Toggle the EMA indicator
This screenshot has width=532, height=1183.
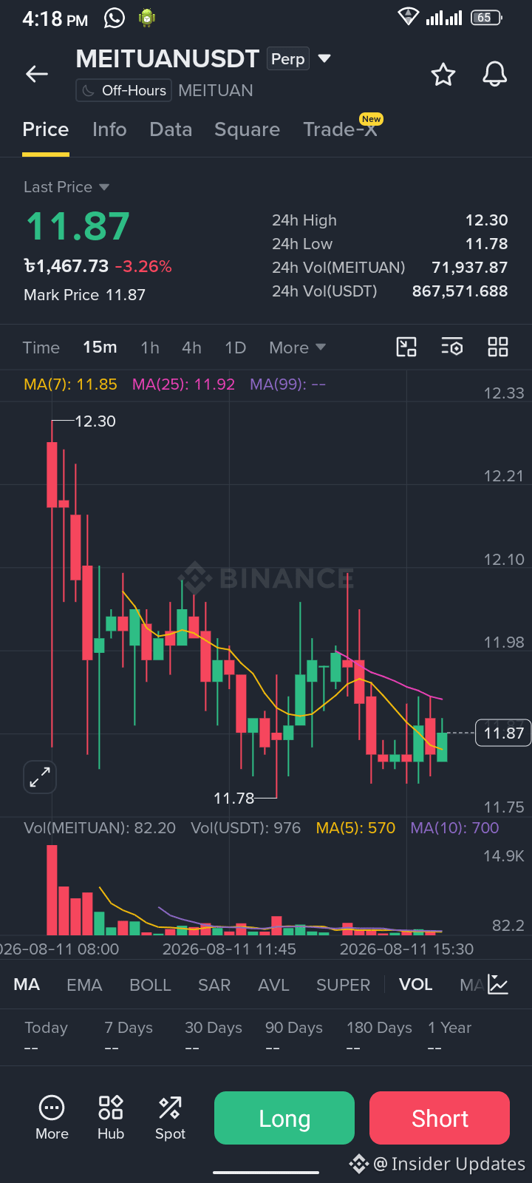tap(84, 985)
